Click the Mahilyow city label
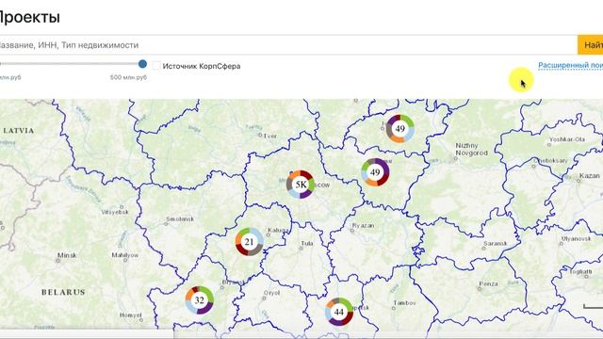 point(125,255)
